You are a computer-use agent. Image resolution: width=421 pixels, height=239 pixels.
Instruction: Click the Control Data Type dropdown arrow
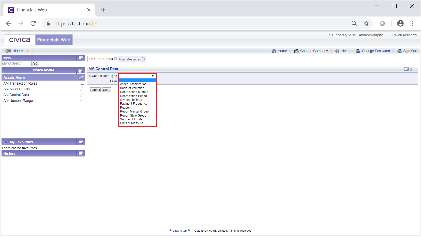153,76
